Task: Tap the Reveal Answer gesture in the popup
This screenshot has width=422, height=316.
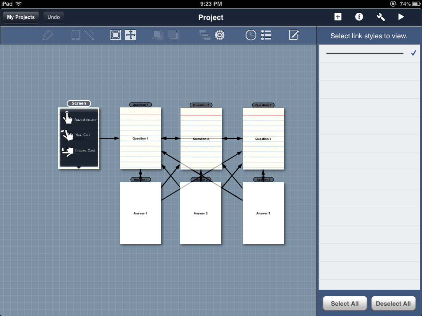Action: coord(79,119)
